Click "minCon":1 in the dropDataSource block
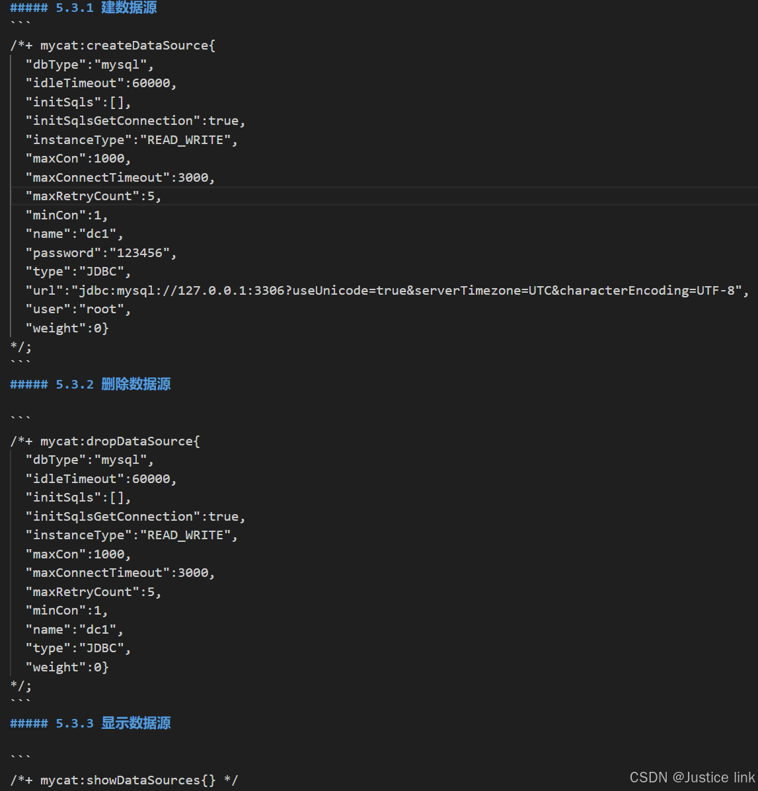 tap(67, 611)
